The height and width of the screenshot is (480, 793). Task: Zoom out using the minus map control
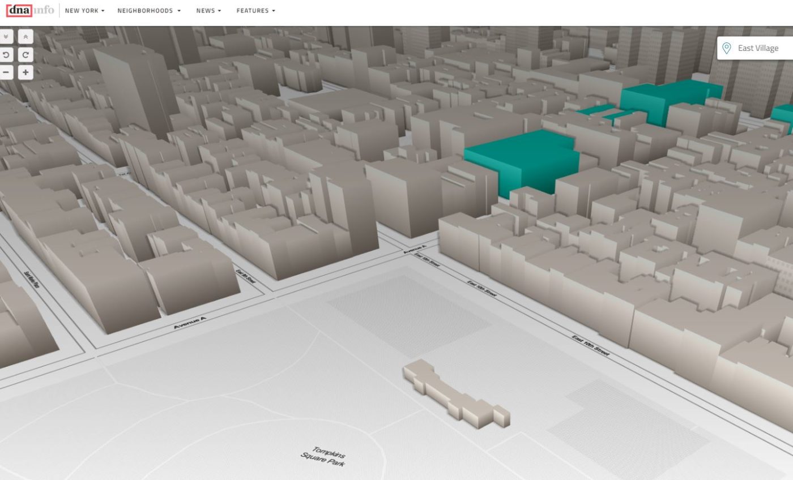6,72
